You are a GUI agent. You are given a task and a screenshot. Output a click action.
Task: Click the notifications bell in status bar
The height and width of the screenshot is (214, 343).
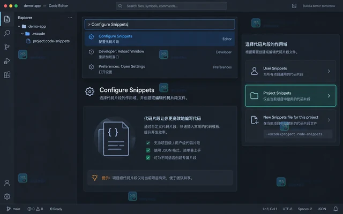tap(335, 209)
